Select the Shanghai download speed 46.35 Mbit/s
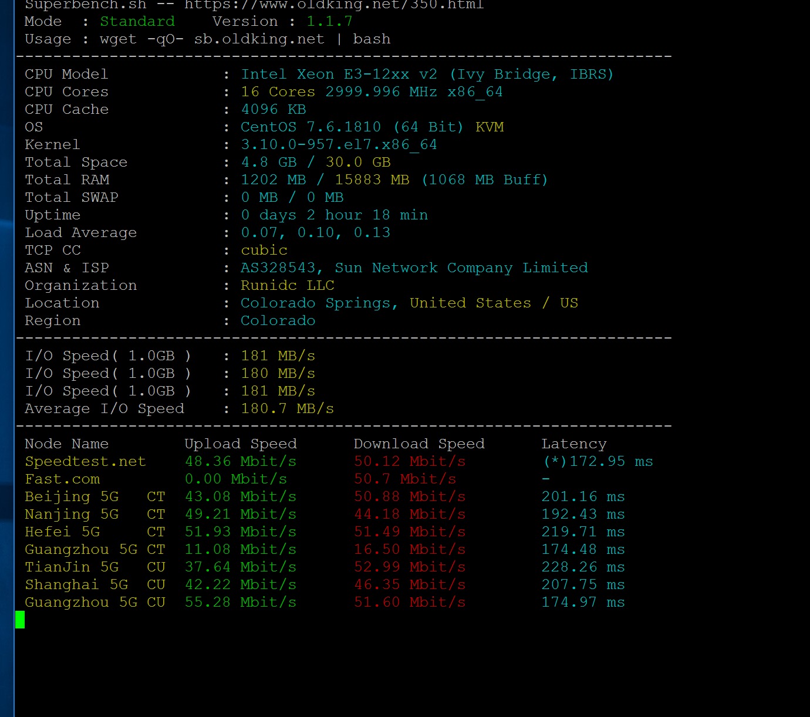 pos(410,585)
